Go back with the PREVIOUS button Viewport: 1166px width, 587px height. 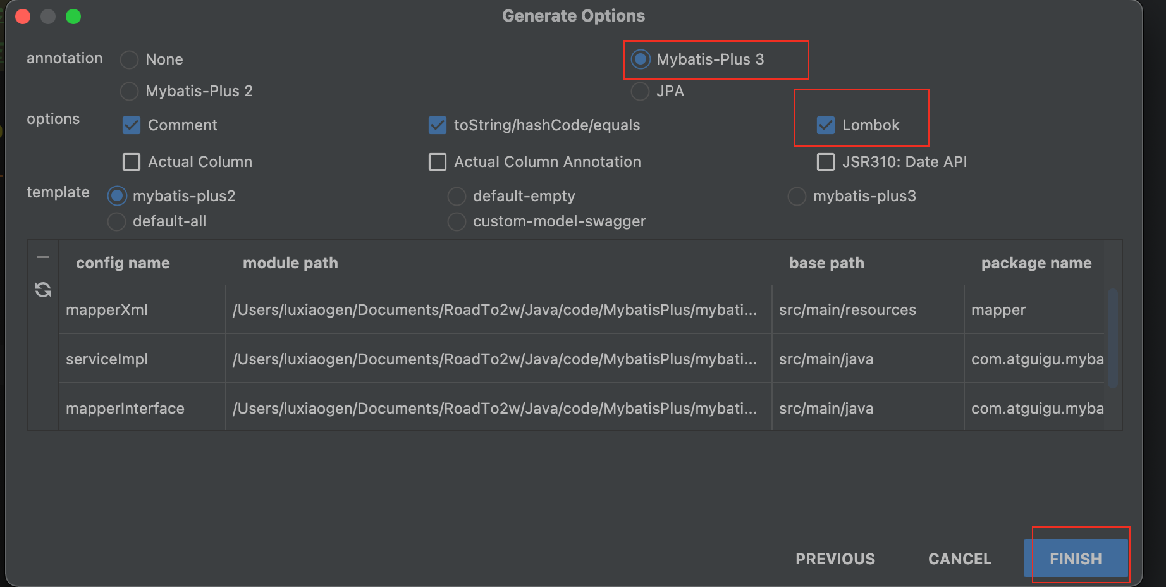tap(835, 559)
